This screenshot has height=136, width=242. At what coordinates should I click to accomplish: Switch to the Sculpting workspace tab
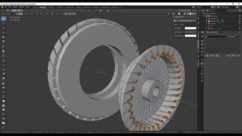51,8
